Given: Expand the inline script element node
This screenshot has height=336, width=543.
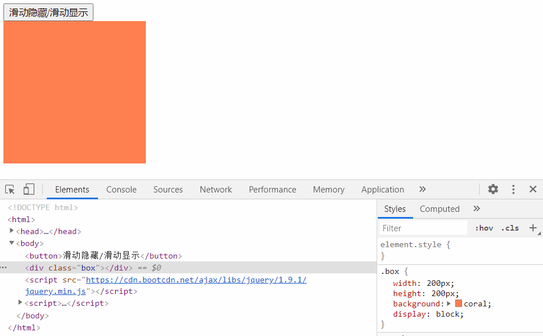Looking at the screenshot, I should 21,302.
